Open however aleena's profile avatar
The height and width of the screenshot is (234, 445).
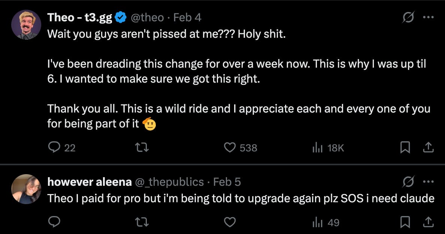click(x=26, y=189)
